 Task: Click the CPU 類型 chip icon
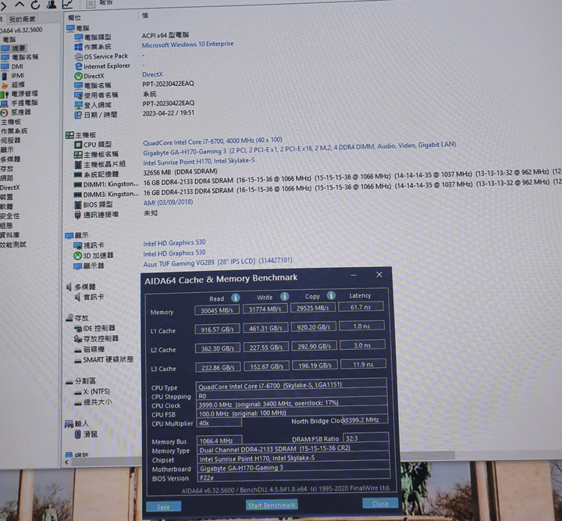[78, 145]
